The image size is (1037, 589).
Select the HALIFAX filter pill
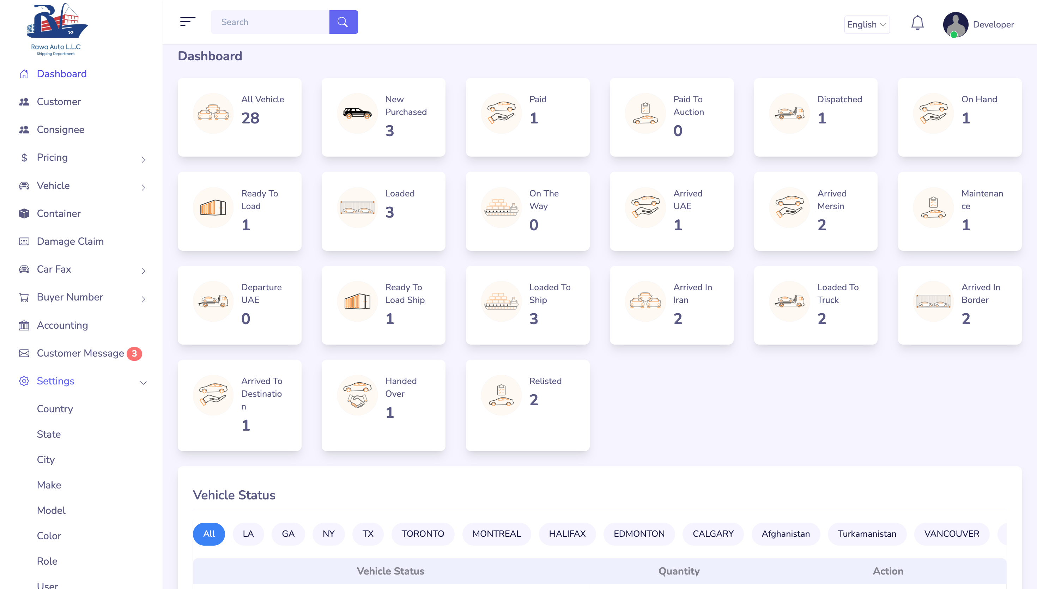(566, 534)
